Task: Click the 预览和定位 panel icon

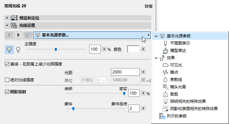Action: [14, 18]
